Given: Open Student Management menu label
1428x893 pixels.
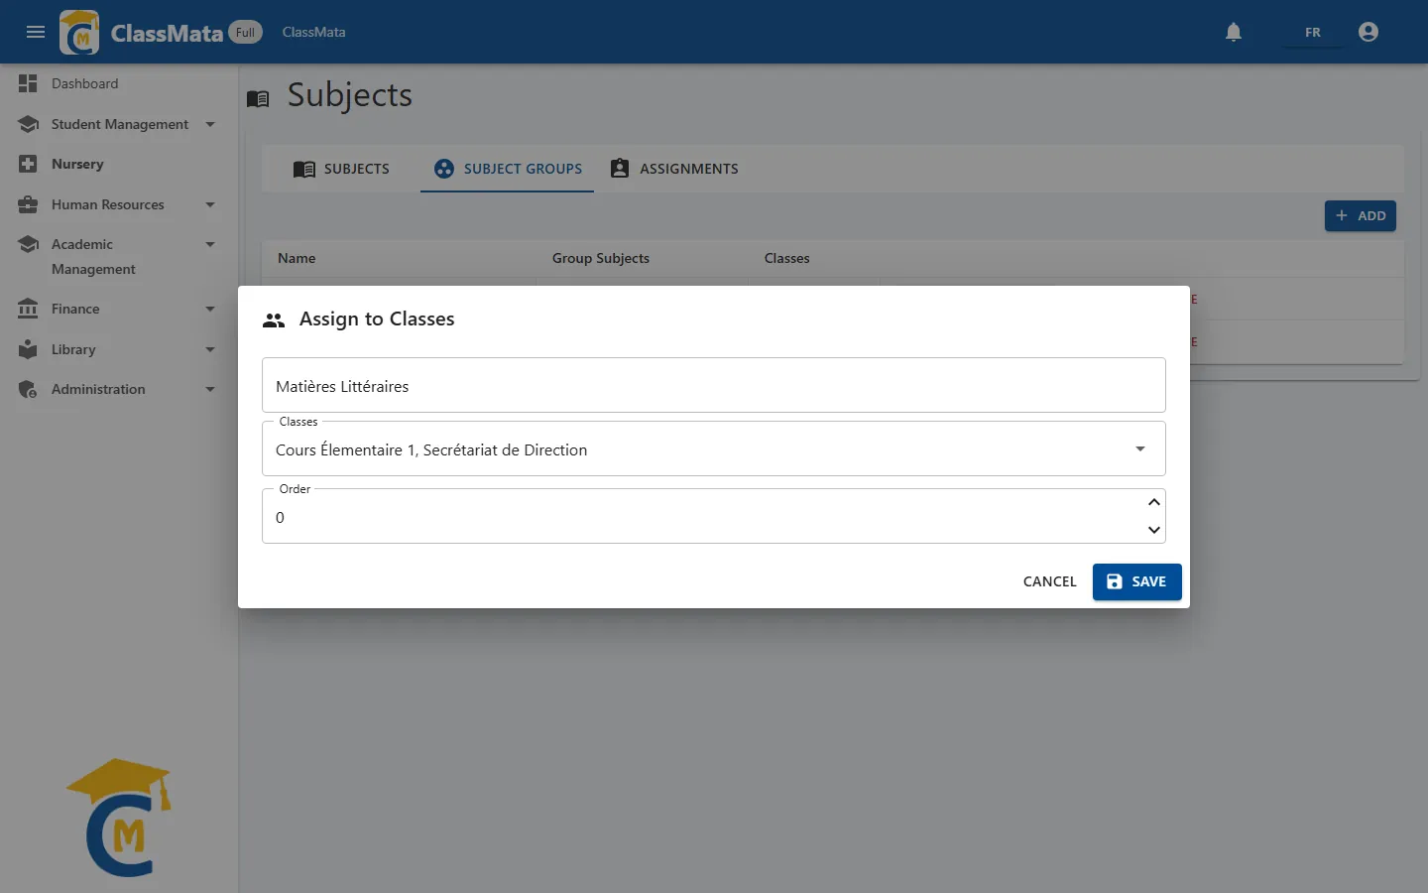Looking at the screenshot, I should pos(120,124).
